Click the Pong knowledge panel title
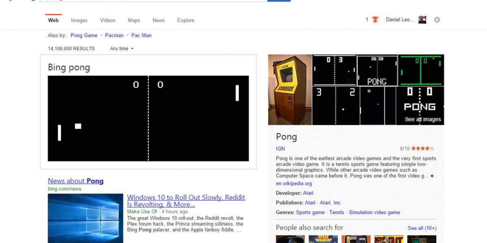487x243 pixels. point(287,137)
